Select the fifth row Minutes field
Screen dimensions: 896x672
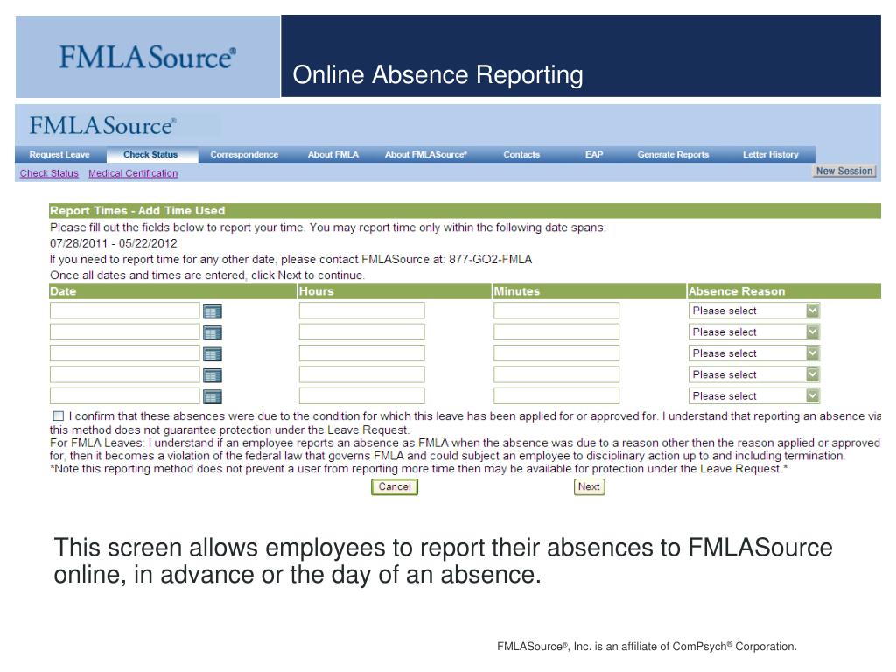[556, 395]
